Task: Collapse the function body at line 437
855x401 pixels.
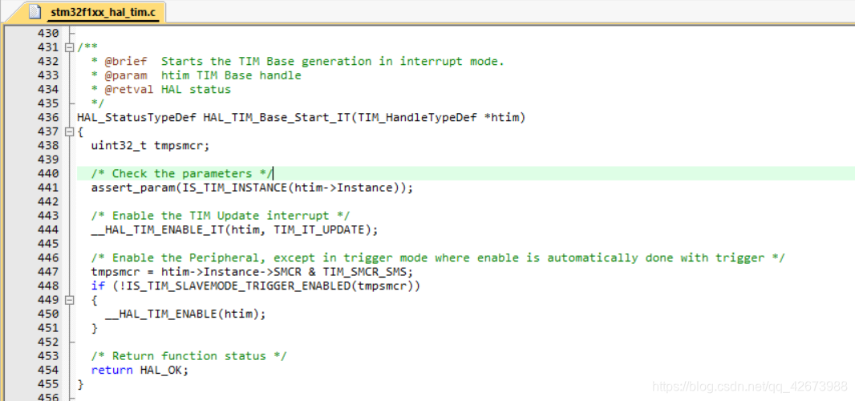Action: tap(69, 132)
